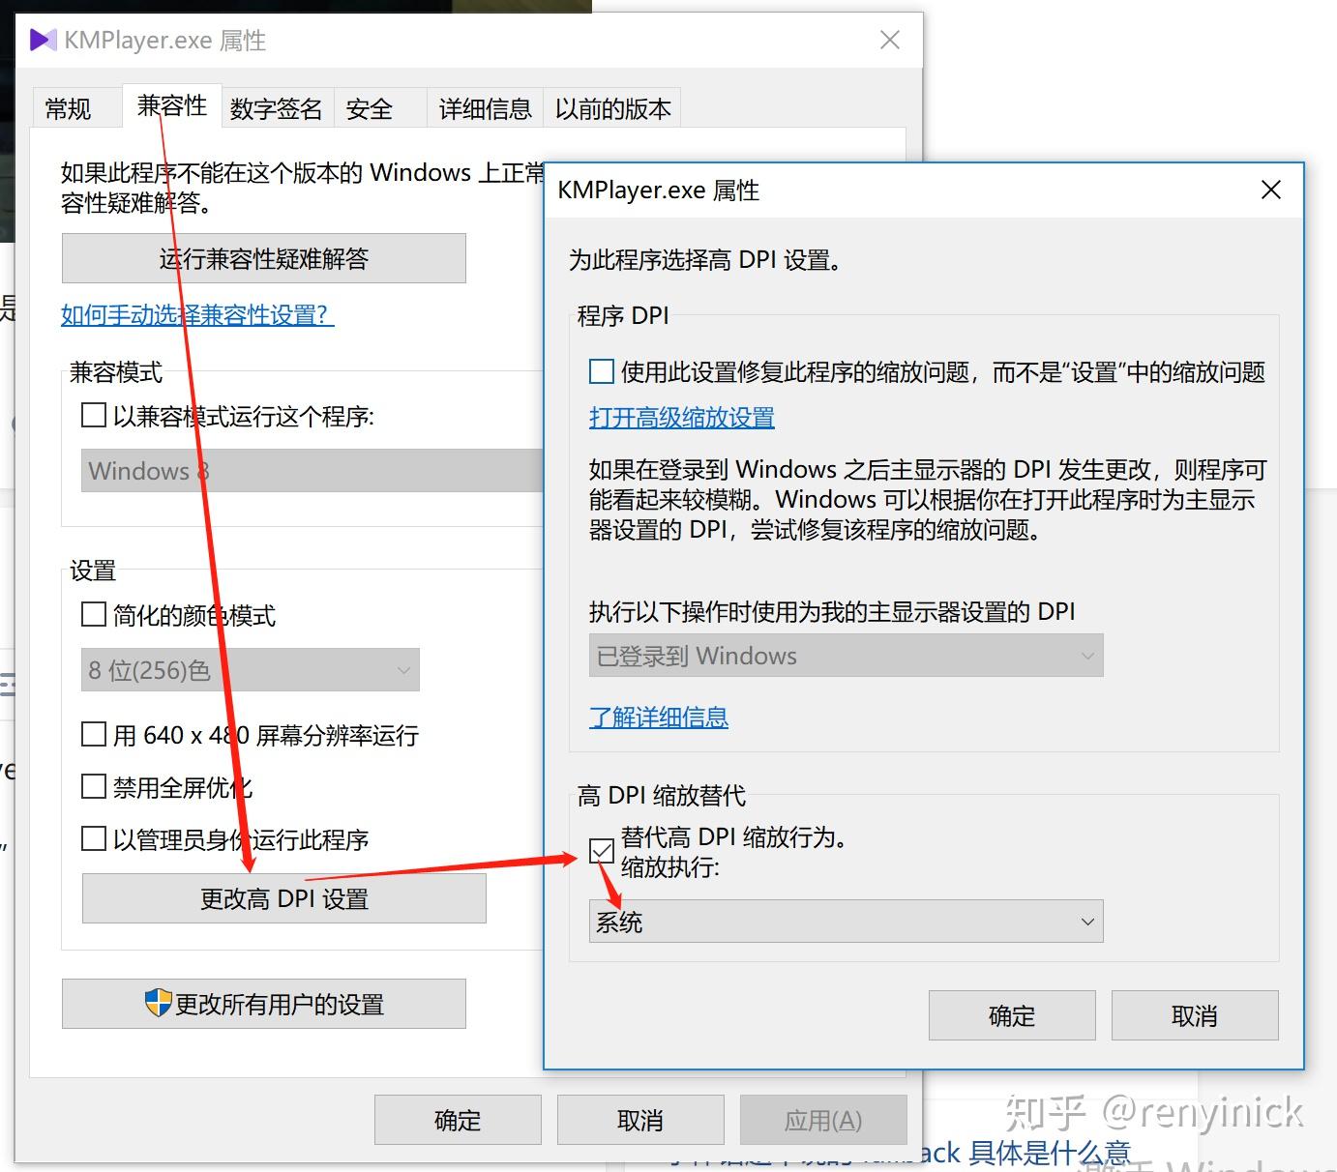Tick the 简化的颜色模式 checkbox

tap(94, 615)
